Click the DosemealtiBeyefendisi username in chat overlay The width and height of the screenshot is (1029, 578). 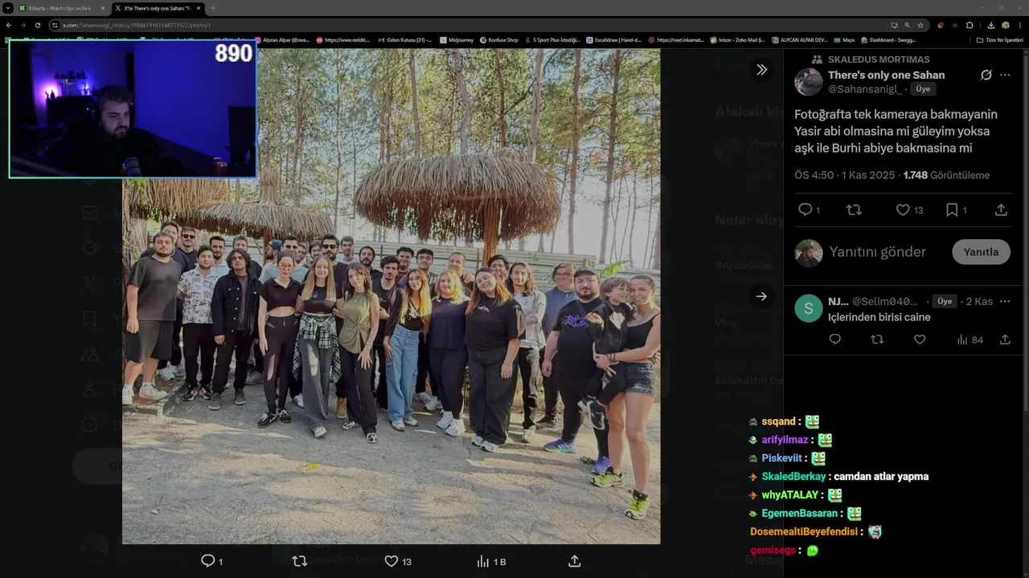pyautogui.click(x=804, y=531)
